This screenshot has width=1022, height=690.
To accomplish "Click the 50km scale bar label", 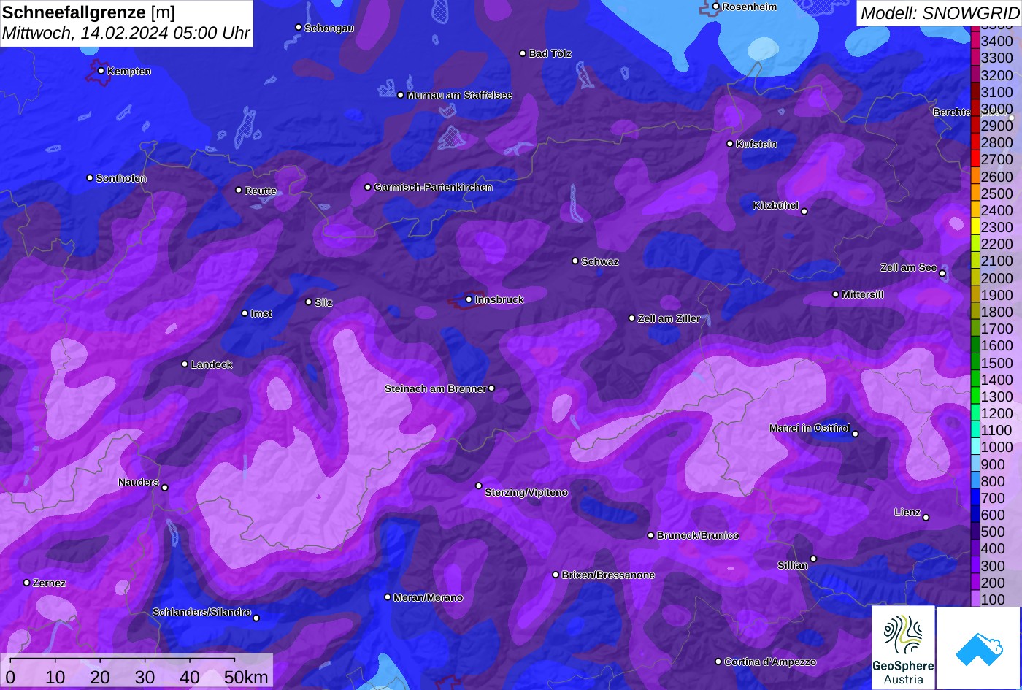I will click(246, 678).
